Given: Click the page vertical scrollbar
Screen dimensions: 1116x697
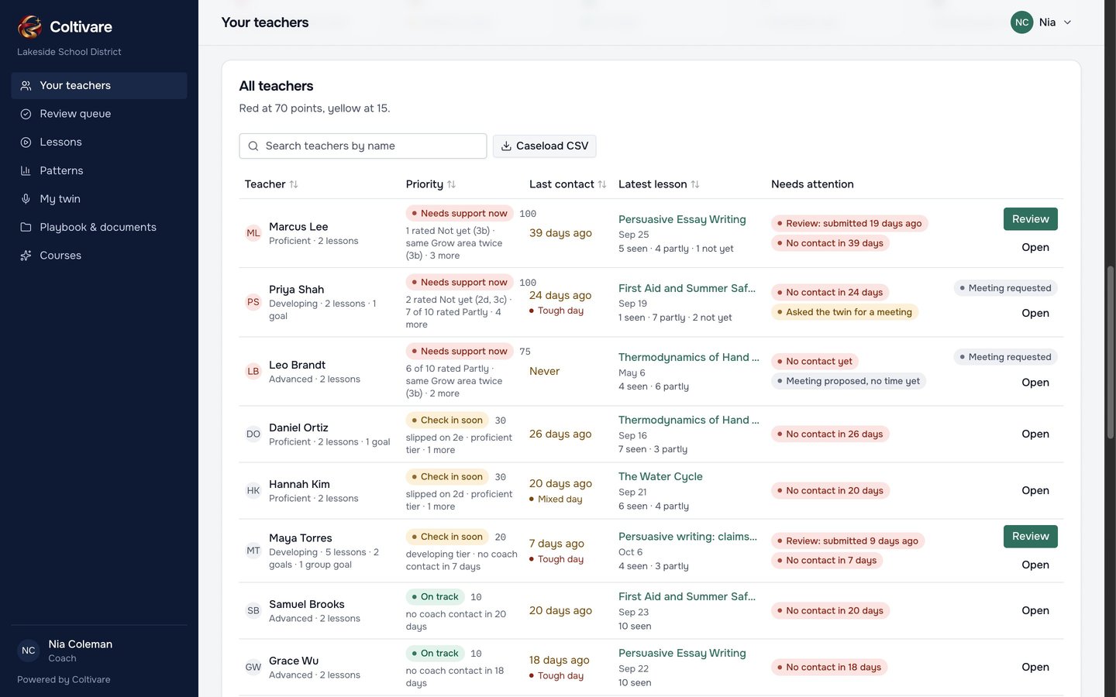Looking at the screenshot, I should click(x=1111, y=352).
